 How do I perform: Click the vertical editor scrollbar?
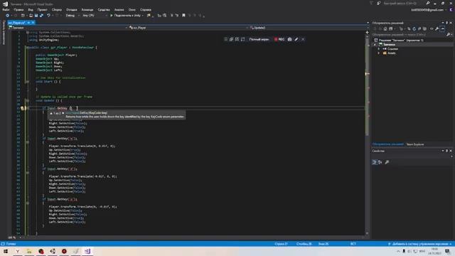click(367, 132)
